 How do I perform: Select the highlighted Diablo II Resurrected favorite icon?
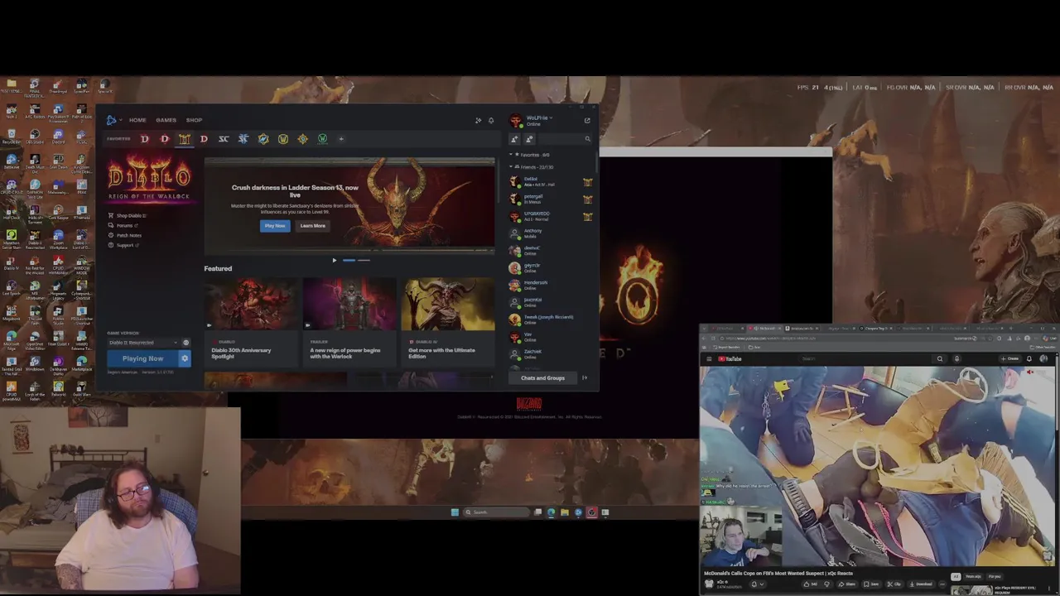point(184,139)
